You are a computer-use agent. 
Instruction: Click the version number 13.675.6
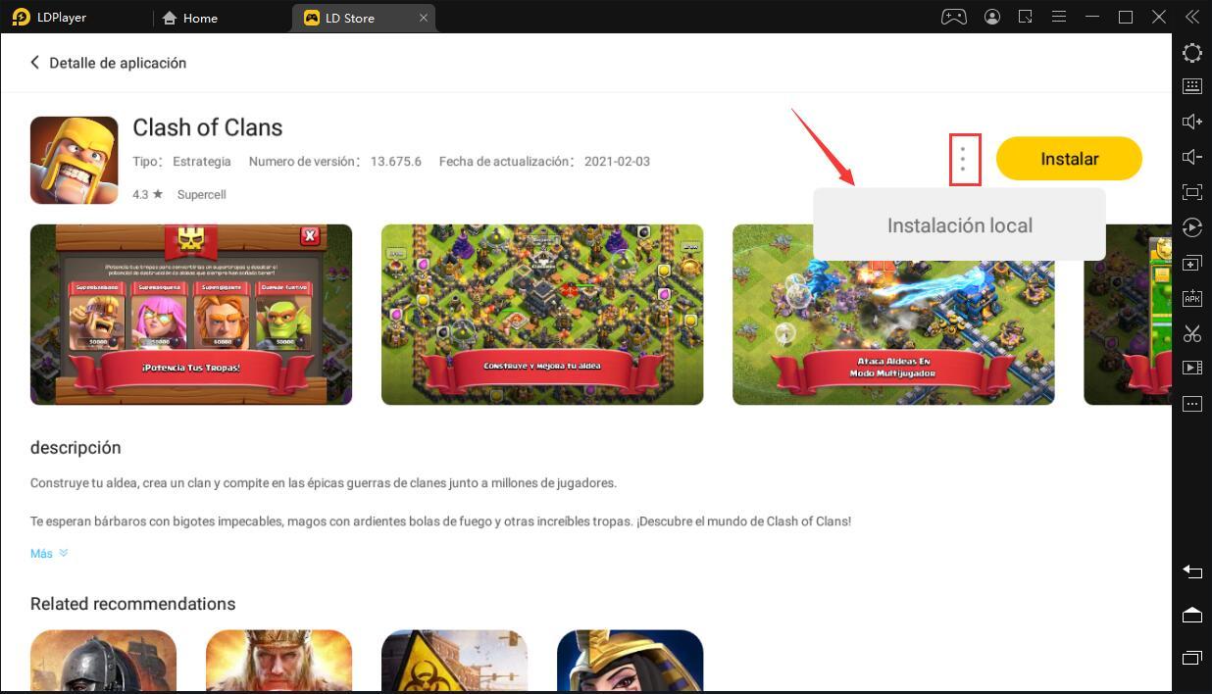click(x=396, y=162)
